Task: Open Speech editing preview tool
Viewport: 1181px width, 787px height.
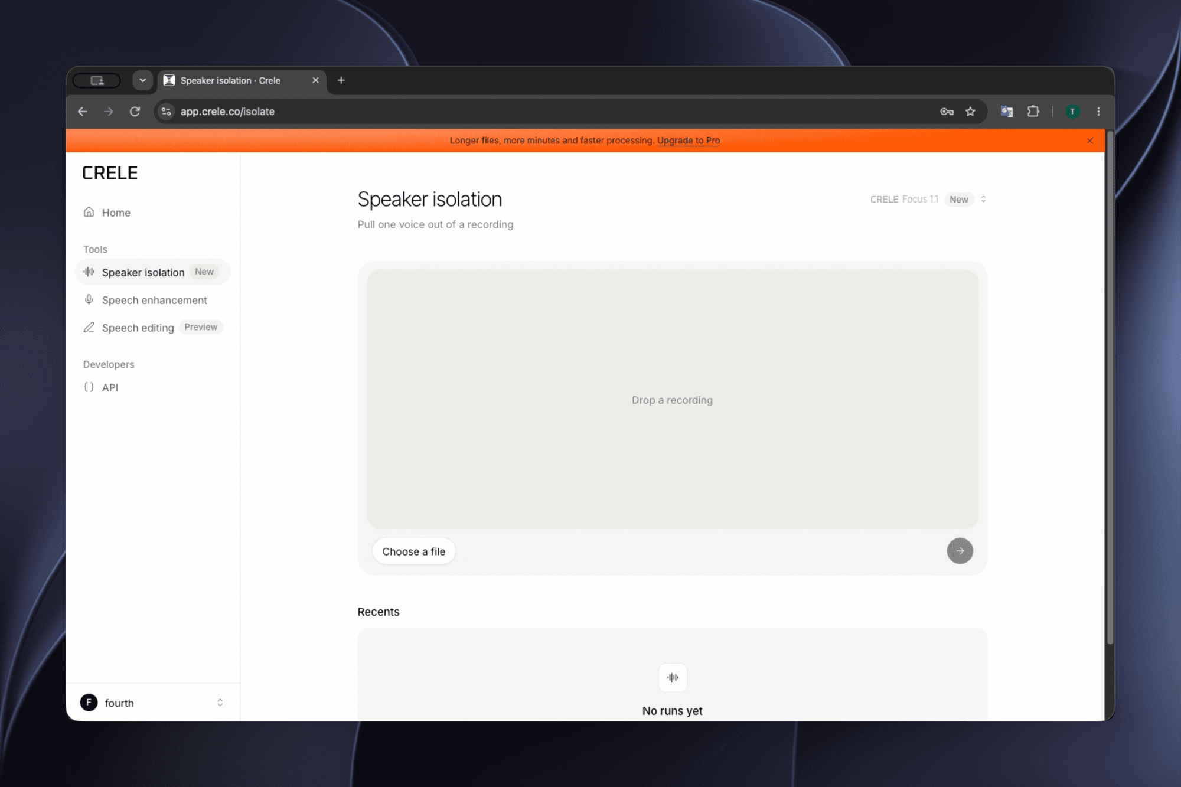Action: tap(152, 328)
